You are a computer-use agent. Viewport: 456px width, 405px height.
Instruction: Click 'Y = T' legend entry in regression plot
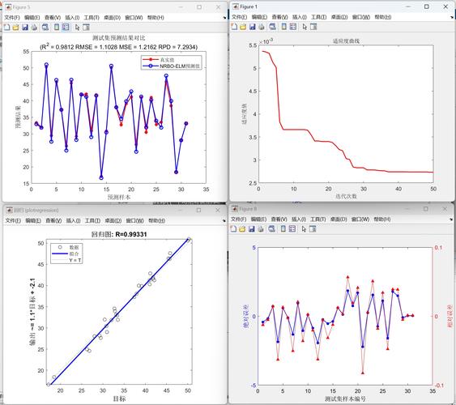pos(66,260)
